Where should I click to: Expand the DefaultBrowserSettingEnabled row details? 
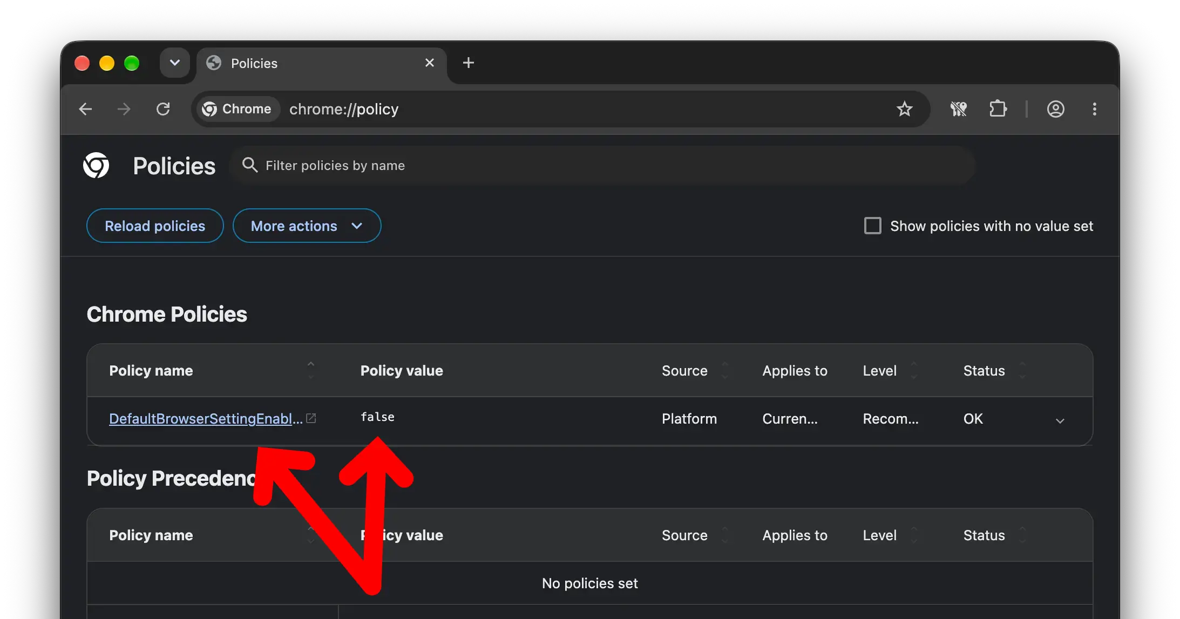[1060, 420]
